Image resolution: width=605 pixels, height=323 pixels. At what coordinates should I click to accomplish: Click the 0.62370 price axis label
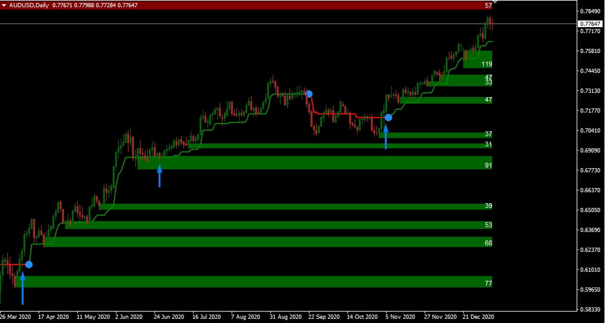[591, 249]
